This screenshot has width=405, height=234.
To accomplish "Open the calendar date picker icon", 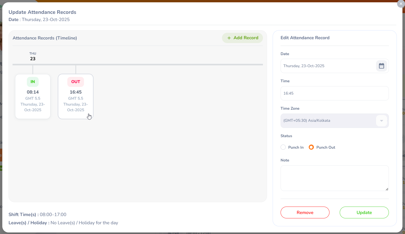I will 381,66.
